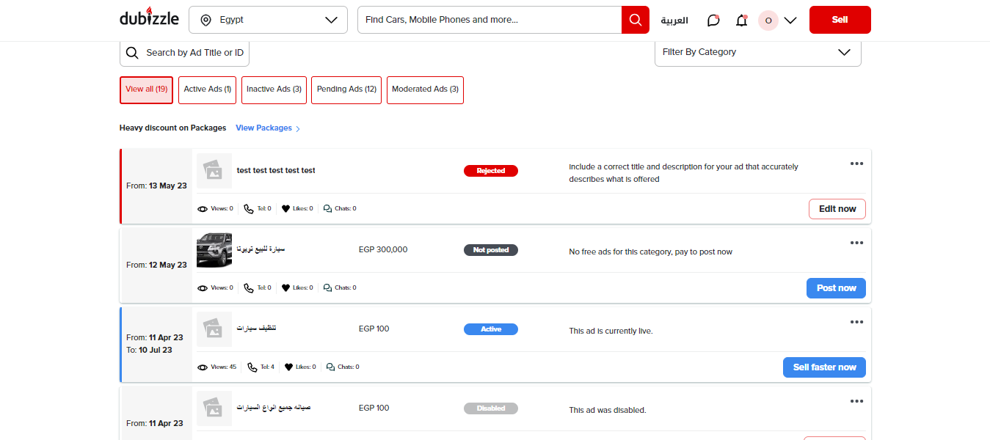Switch to the Pending Ads tab
The width and height of the screenshot is (990, 440).
pos(346,89)
